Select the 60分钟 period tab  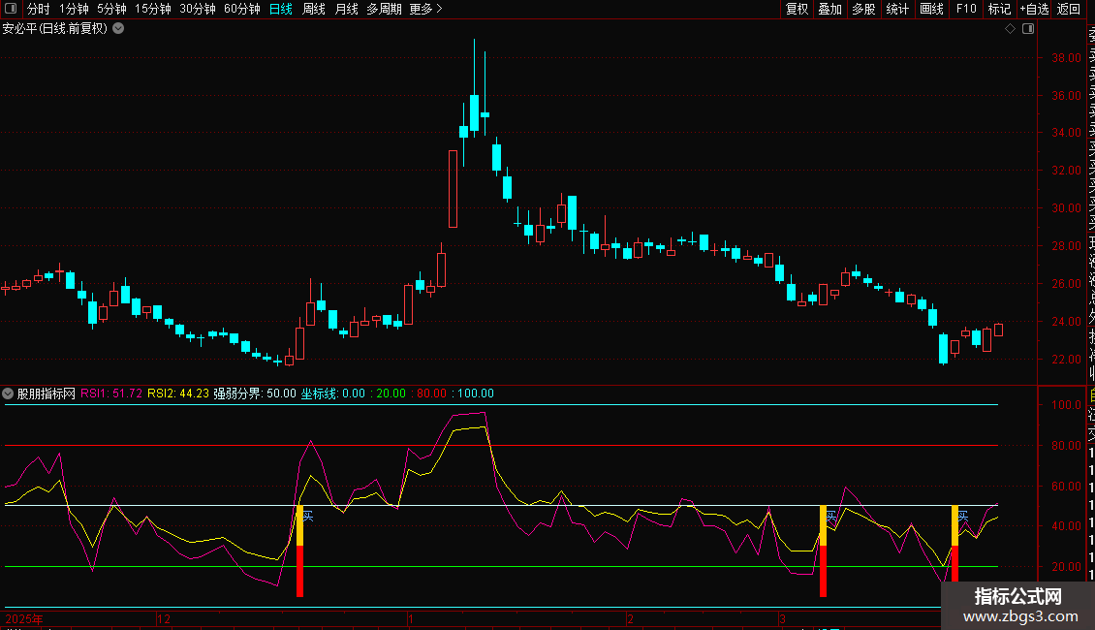(x=241, y=9)
